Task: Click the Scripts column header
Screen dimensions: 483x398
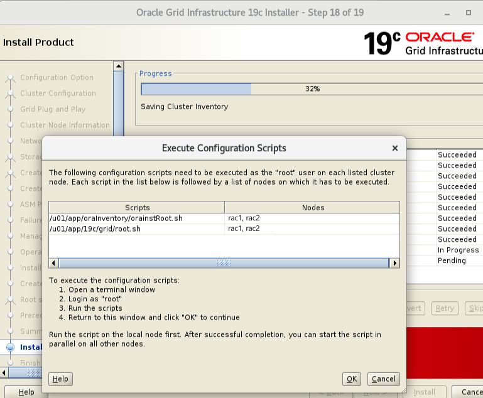Action: pyautogui.click(x=136, y=207)
